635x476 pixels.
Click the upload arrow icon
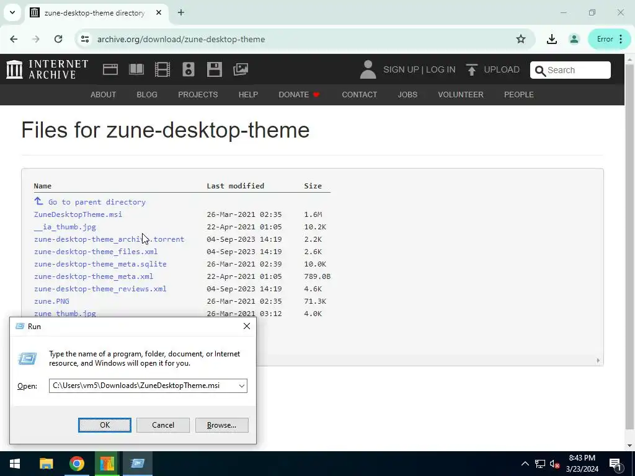coord(471,69)
